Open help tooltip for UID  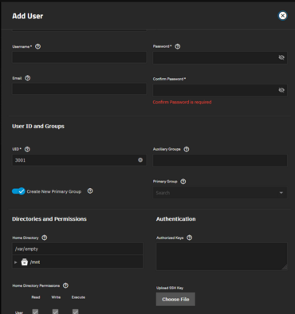click(27, 149)
